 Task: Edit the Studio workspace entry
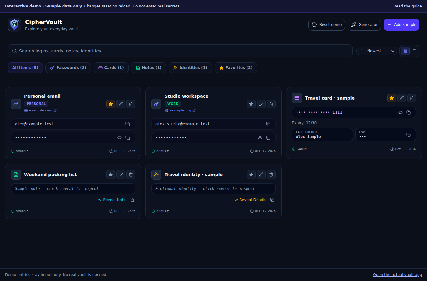pyautogui.click(x=261, y=104)
